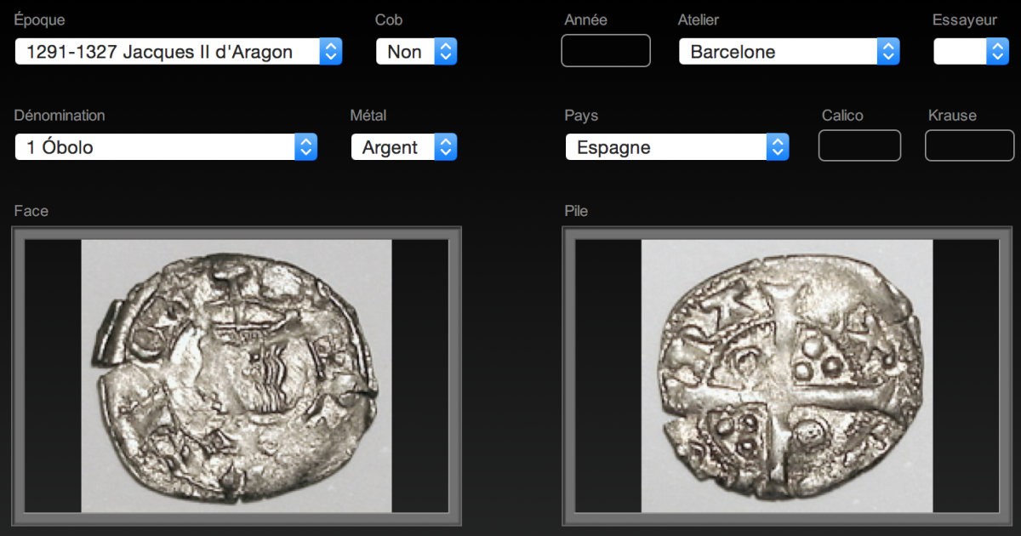Click the blue chevron icon on Essayeur
The width and height of the screenshot is (1021, 536).
[x=997, y=52]
